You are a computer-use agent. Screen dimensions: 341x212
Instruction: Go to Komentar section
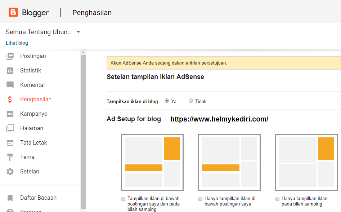tap(33, 85)
